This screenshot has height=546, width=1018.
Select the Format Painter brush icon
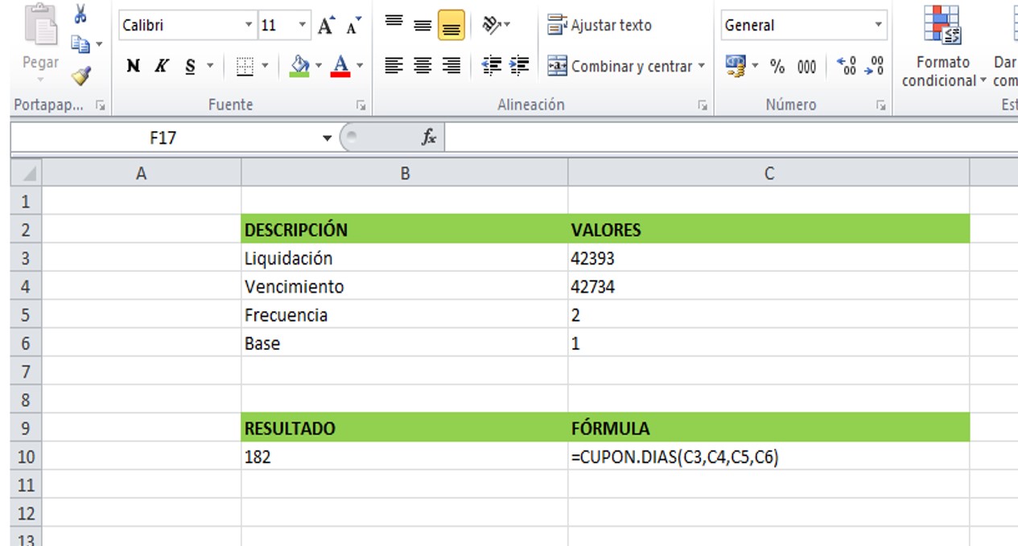click(80, 76)
